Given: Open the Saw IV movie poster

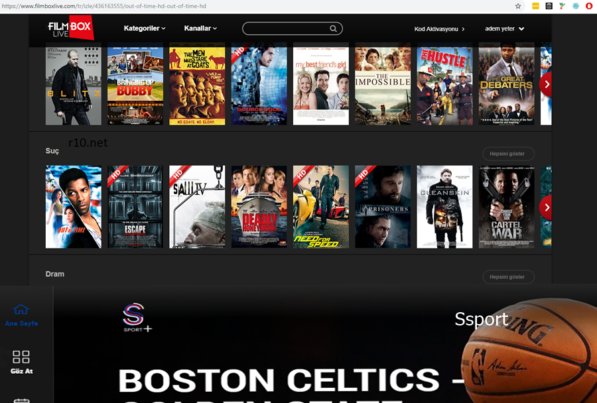Looking at the screenshot, I should click(197, 207).
